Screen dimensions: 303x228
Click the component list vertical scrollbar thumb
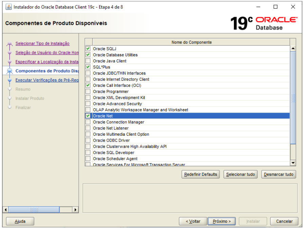(293, 98)
